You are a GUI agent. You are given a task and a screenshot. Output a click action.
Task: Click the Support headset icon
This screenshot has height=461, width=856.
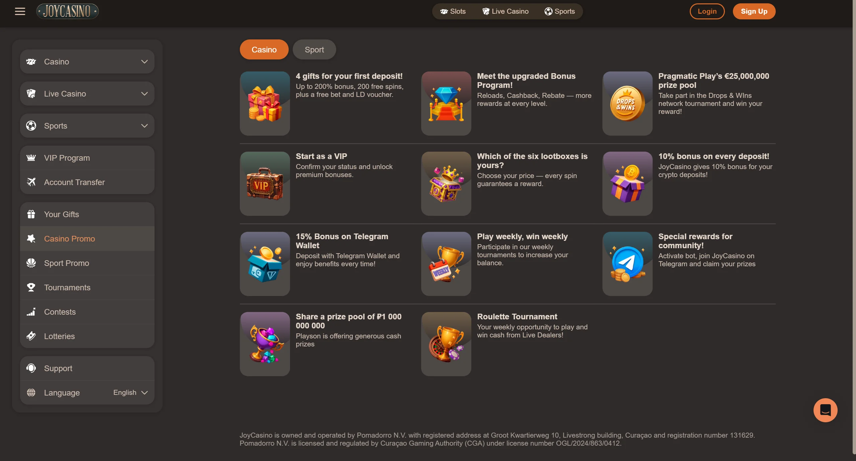point(31,368)
